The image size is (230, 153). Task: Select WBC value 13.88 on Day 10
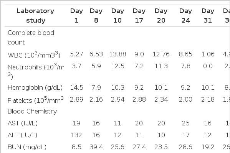pos(117,54)
